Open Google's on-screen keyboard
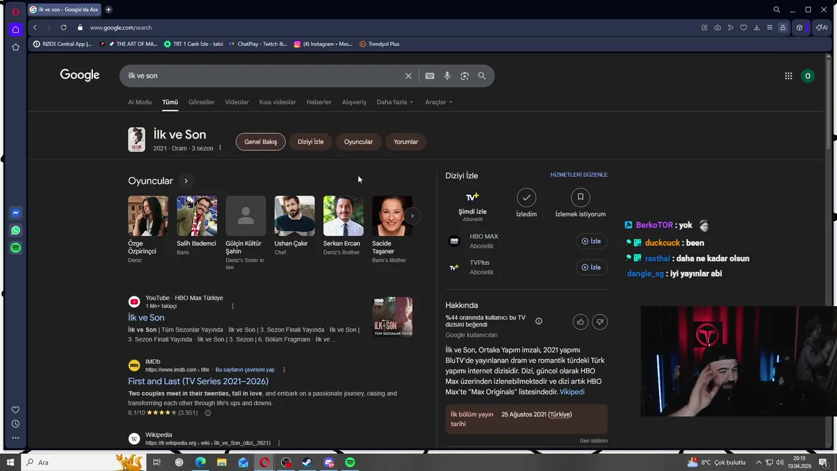 [430, 76]
